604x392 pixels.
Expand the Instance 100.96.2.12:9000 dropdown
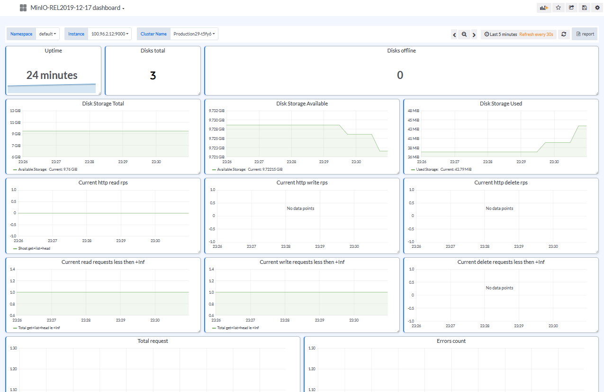[x=110, y=34]
